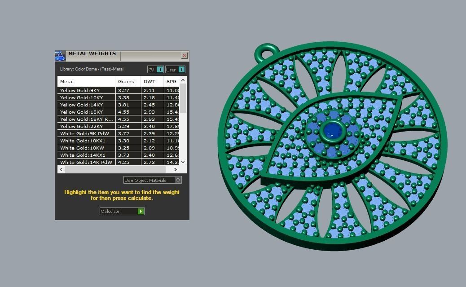
Task: Select the Yellow Gold:18KY R... row
Action: 118,119
